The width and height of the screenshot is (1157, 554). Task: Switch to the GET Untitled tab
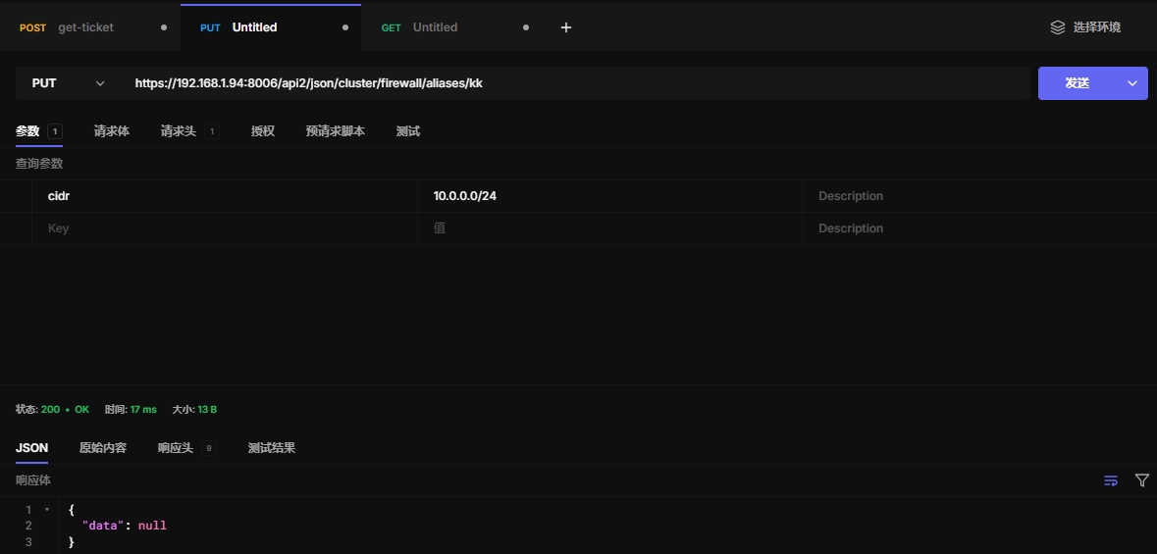coord(435,27)
